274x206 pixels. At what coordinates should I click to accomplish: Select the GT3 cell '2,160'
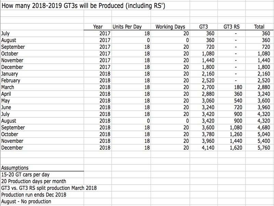pyautogui.click(x=208, y=74)
